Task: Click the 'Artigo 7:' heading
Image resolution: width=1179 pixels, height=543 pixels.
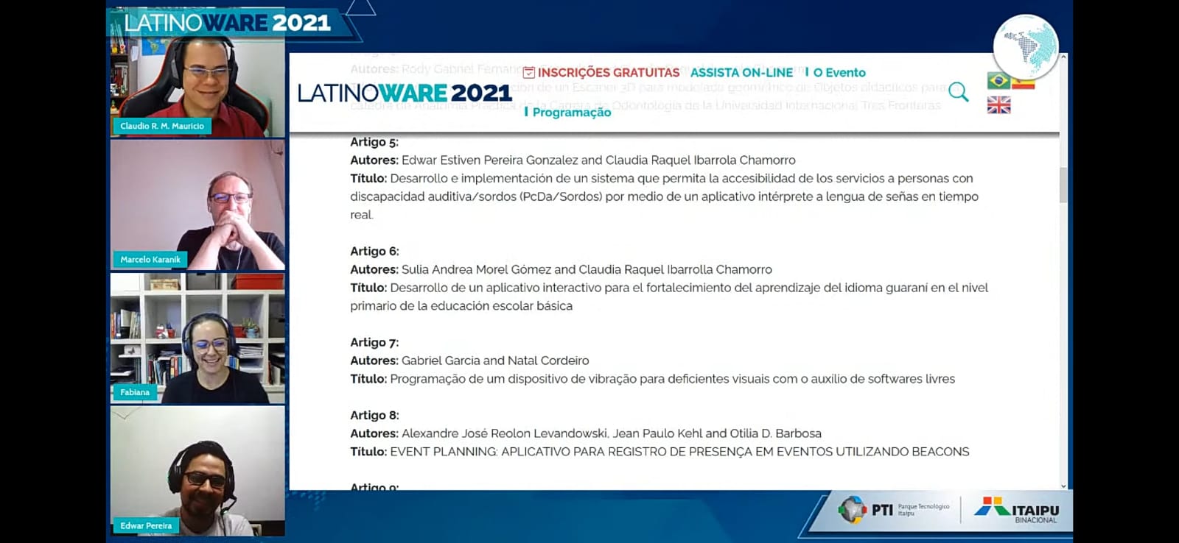Action: (x=374, y=343)
